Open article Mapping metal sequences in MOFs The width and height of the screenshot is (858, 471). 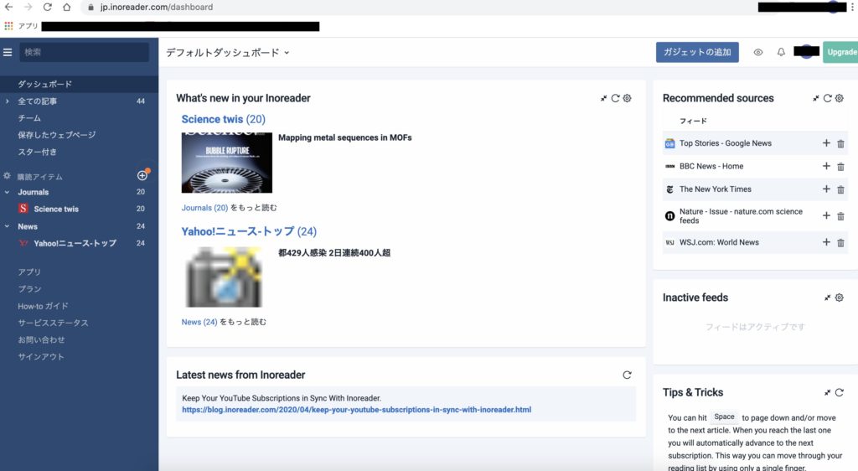[x=344, y=137]
